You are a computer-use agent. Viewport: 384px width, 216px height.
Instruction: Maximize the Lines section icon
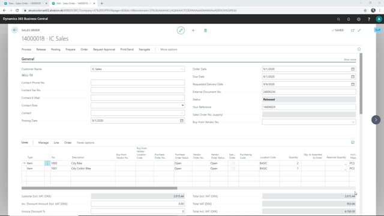point(353,143)
